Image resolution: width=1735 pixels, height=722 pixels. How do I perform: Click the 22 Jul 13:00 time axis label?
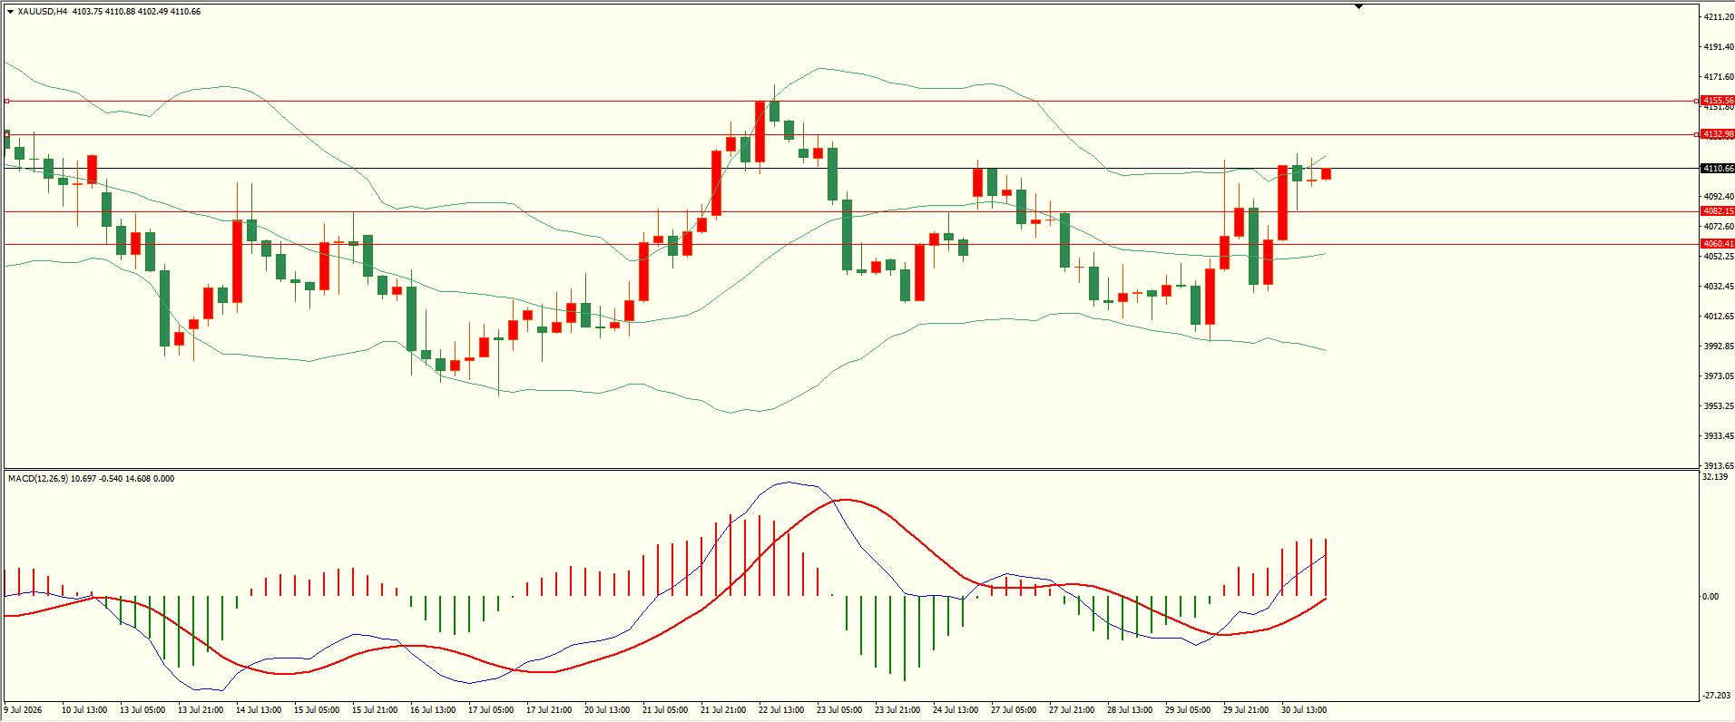781,710
